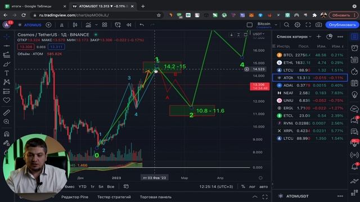This screenshot has height=202, width=360.
Task: Expand the Bitcoin layout name dropdown
Action: (276, 25)
